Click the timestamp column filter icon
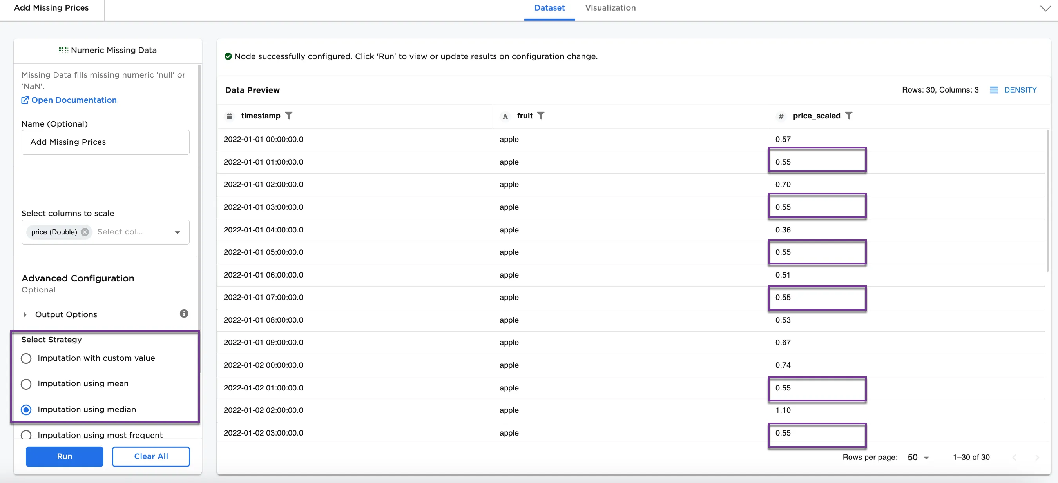1058x483 pixels. [289, 116]
